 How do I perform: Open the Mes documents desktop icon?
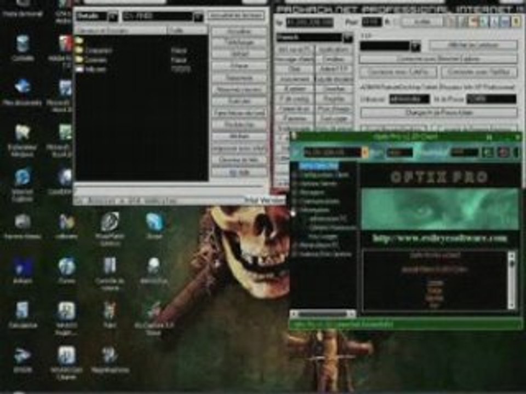(22, 92)
